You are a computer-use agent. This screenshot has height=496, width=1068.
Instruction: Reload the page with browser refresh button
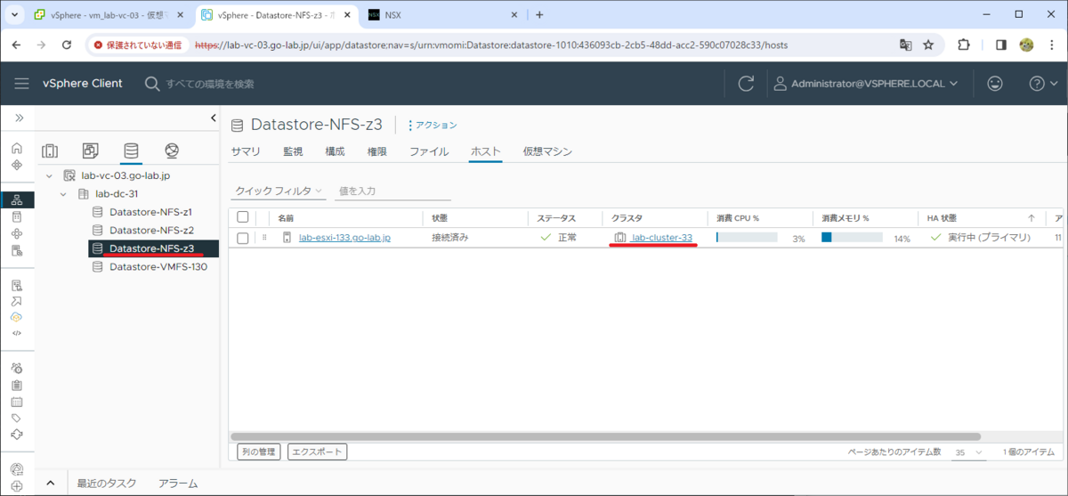67,45
